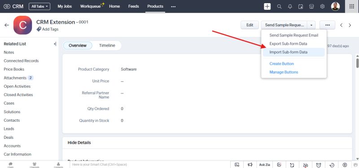Open the notifications bell icon
This screenshot has width=359, height=168.
point(290,6)
